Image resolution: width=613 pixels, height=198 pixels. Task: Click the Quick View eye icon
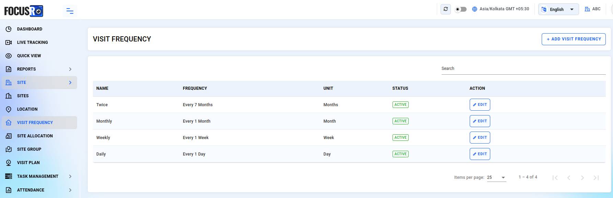9,56
